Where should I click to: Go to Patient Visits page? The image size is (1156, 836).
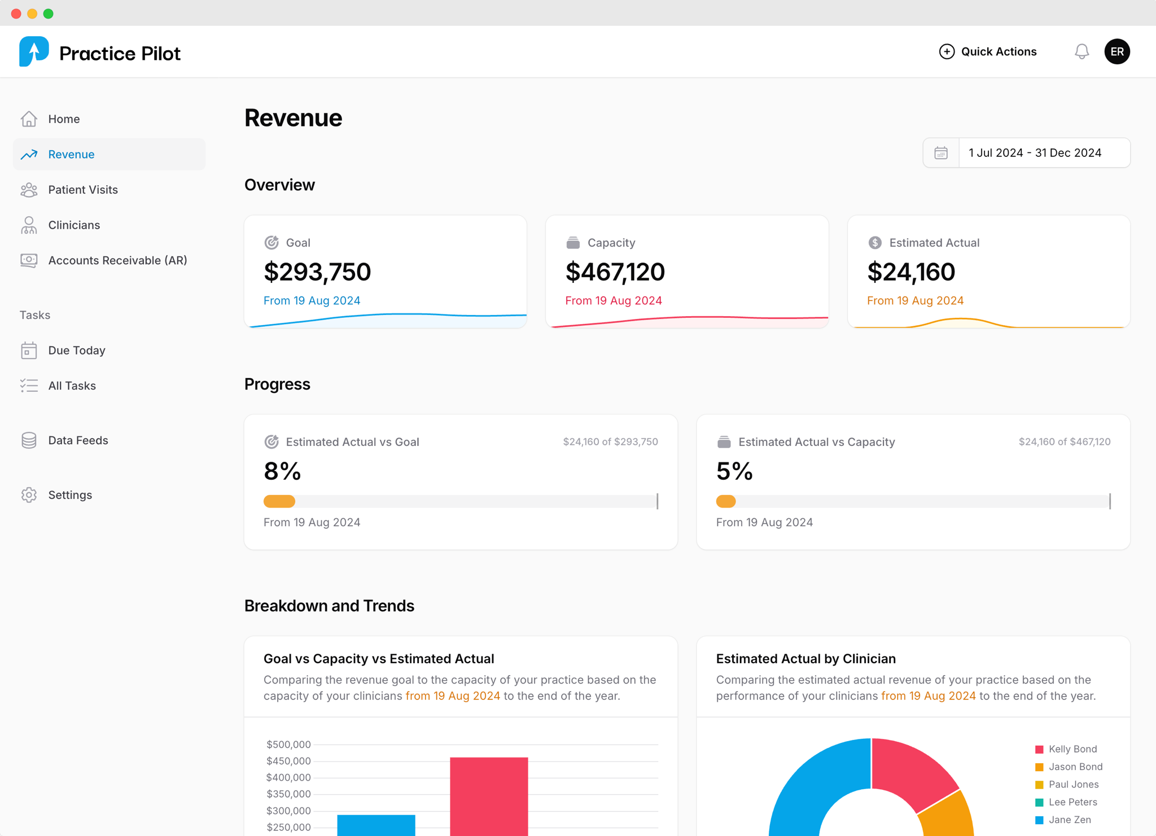coord(83,190)
